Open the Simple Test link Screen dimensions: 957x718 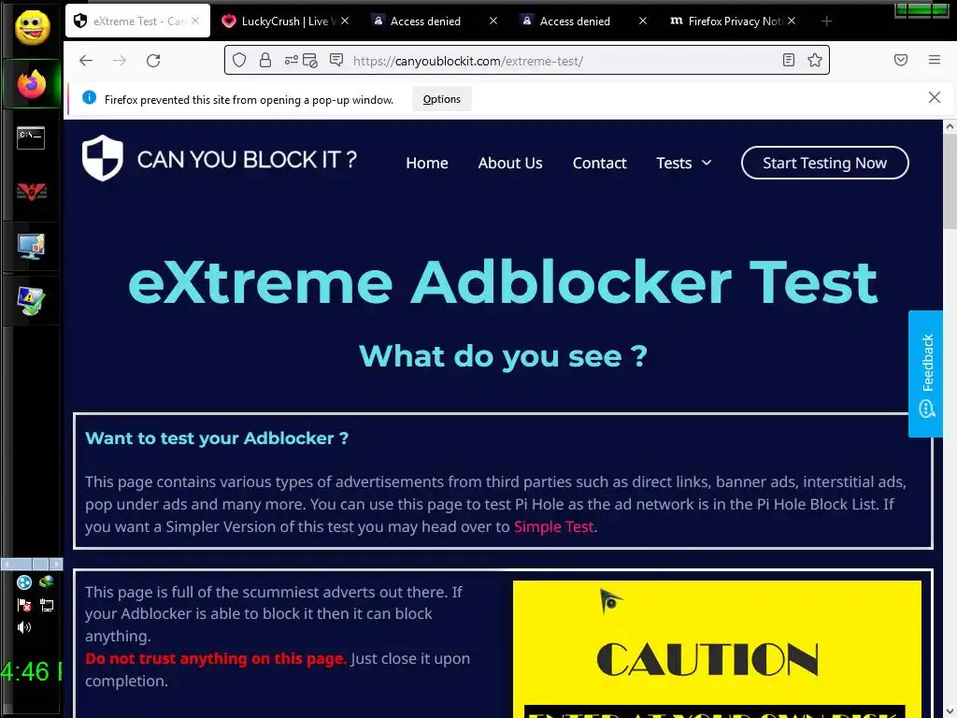[x=553, y=527]
